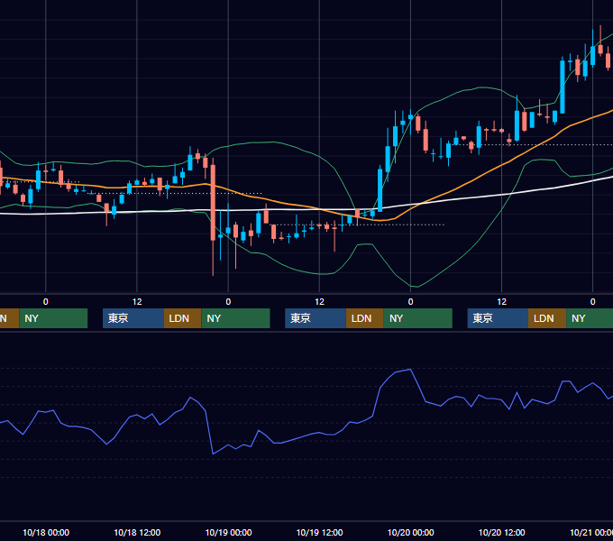Image resolution: width=613 pixels, height=541 pixels.
Task: Click the 10/19 12:00 date label
Action: coord(319,532)
